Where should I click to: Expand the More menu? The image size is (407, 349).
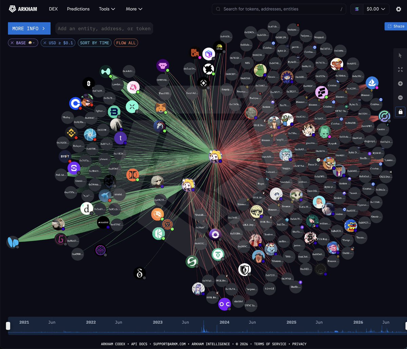(134, 9)
